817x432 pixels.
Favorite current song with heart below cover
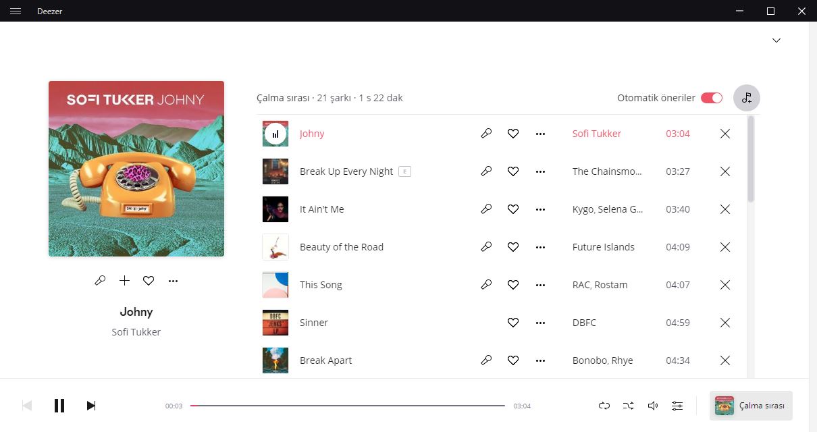point(149,281)
